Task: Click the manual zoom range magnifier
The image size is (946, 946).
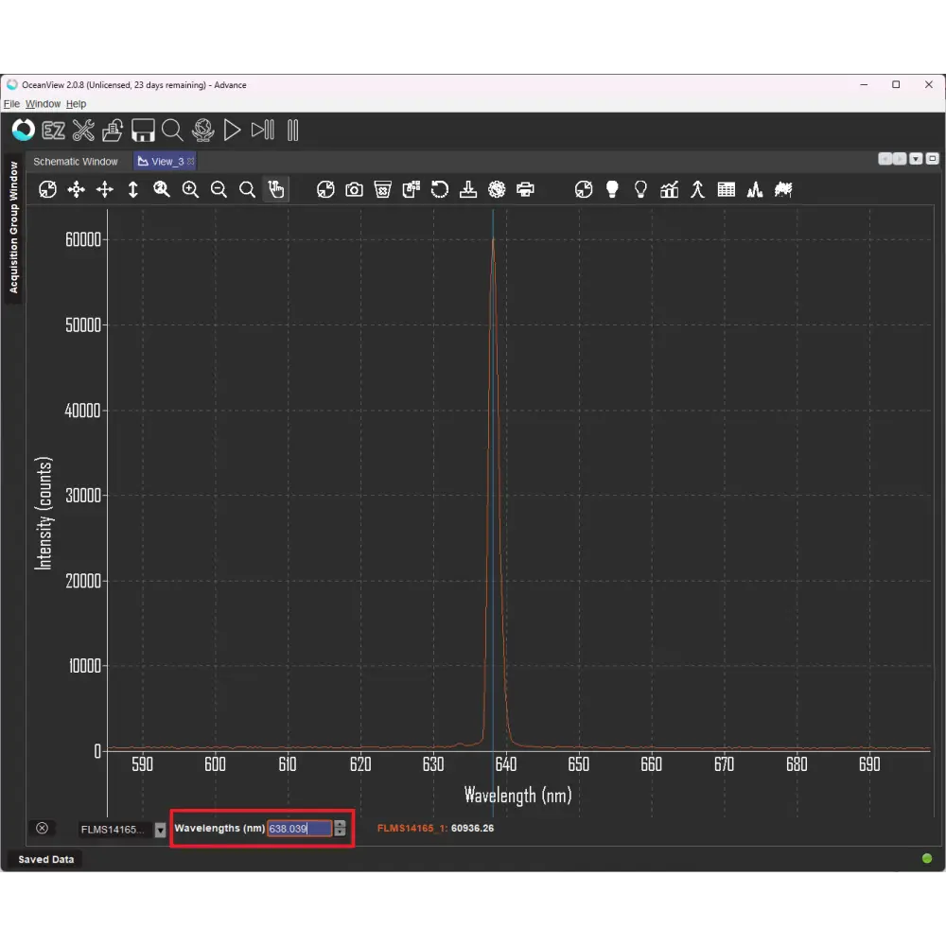Action: [162, 189]
